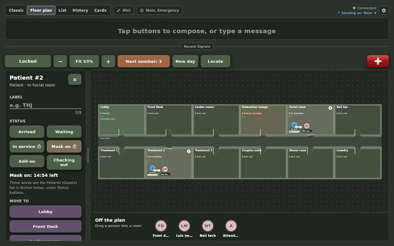
Task: Set status to In service
Action: point(27,146)
